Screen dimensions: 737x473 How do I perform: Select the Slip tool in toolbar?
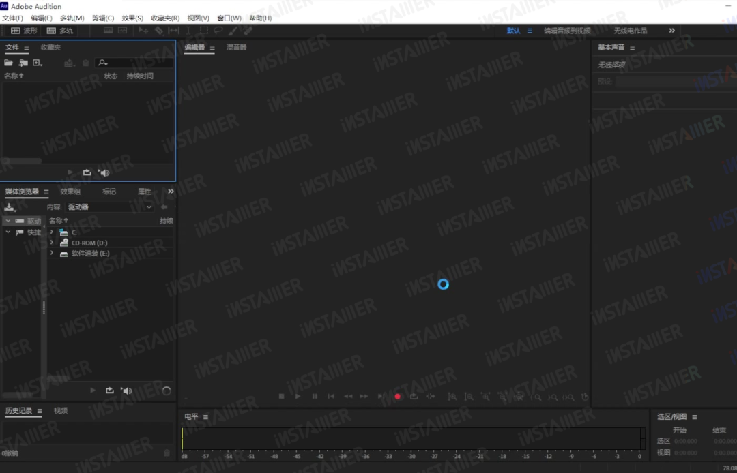[173, 31]
